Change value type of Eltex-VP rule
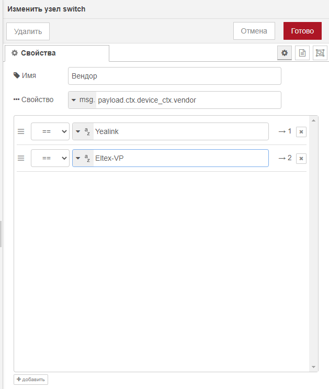 tap(83, 158)
